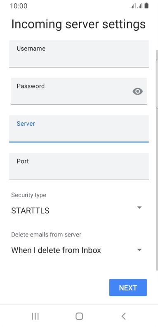Open recent apps navigation icon
158x327 pixels.
pos(35,316)
